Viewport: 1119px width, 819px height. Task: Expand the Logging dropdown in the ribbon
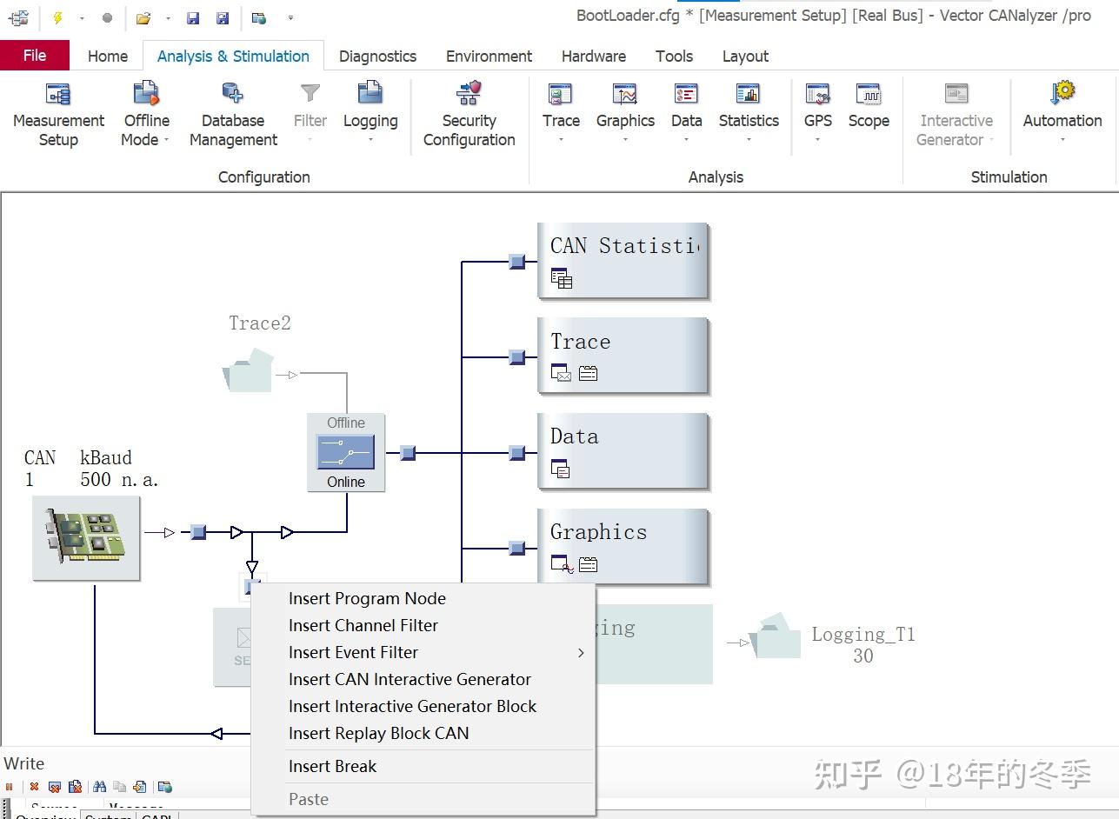[x=370, y=140]
